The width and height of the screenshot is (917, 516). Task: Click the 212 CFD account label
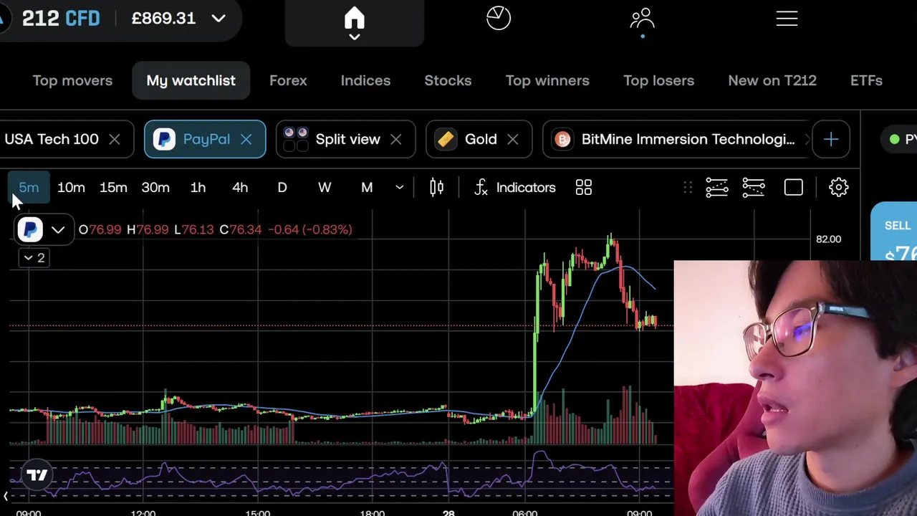tap(61, 19)
